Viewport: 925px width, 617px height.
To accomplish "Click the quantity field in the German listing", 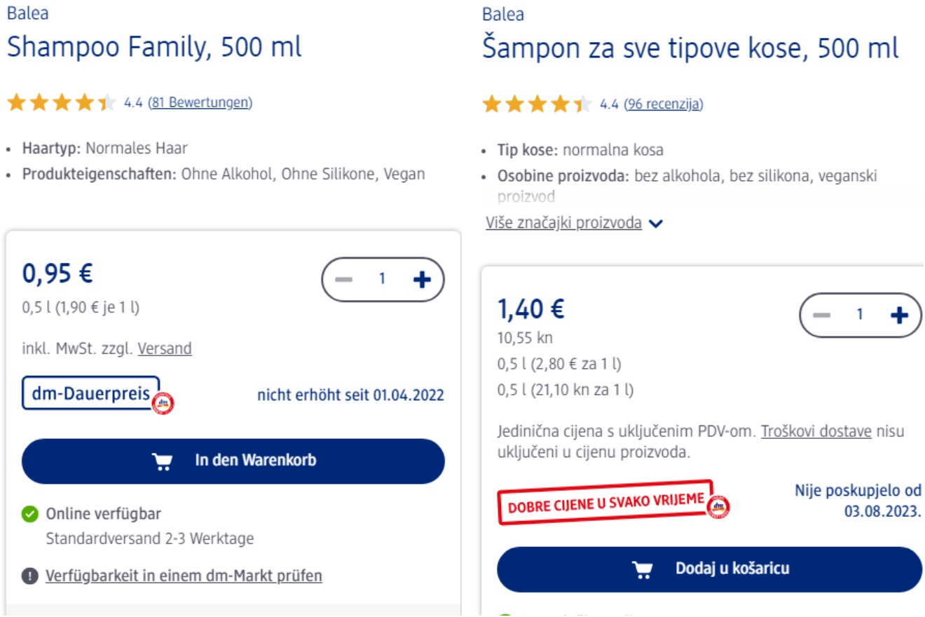I will (x=383, y=280).
